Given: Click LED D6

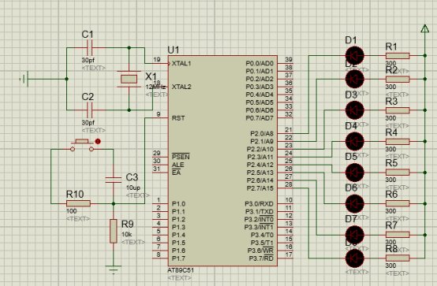Looking at the screenshot, I should [x=354, y=204].
